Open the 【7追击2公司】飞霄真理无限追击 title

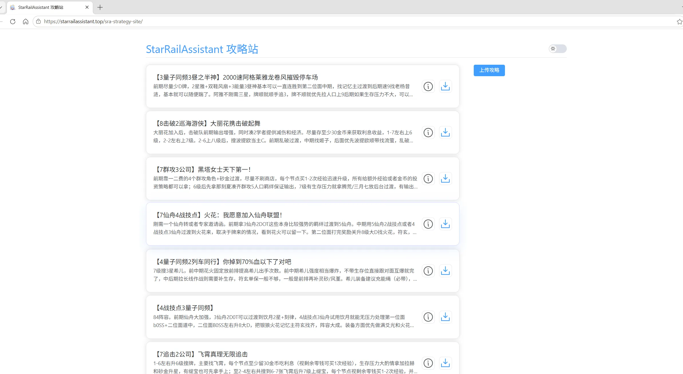pyautogui.click(x=201, y=354)
